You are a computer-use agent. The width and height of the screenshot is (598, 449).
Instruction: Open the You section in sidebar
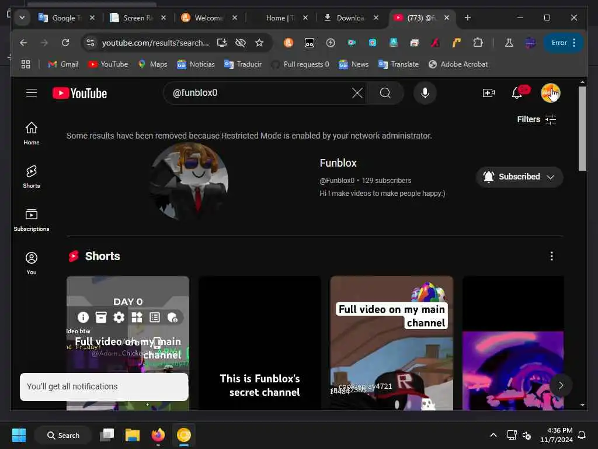(32, 263)
